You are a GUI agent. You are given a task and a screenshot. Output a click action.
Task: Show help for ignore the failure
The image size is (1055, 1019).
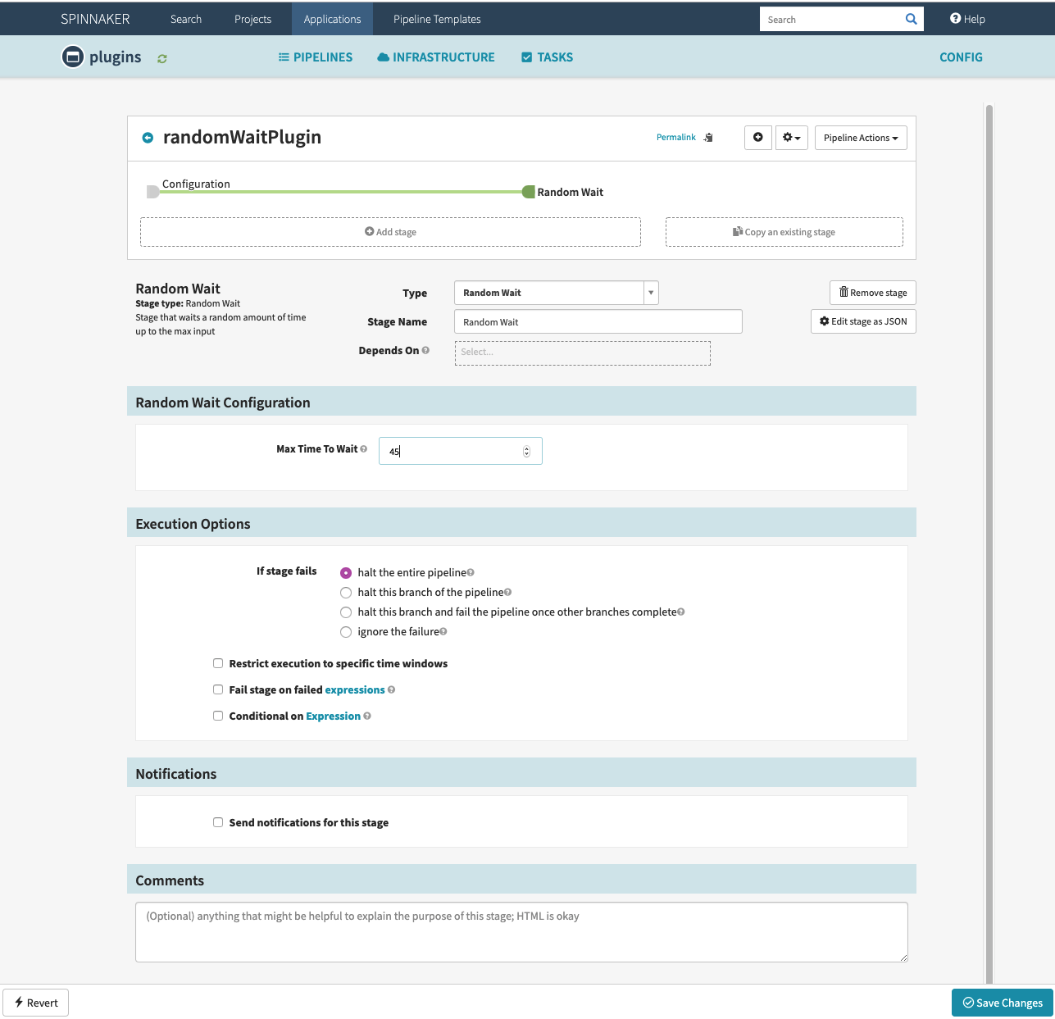443,631
